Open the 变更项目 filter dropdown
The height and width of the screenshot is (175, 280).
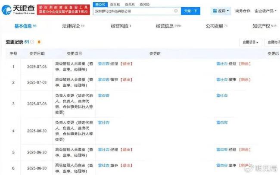tap(251, 42)
